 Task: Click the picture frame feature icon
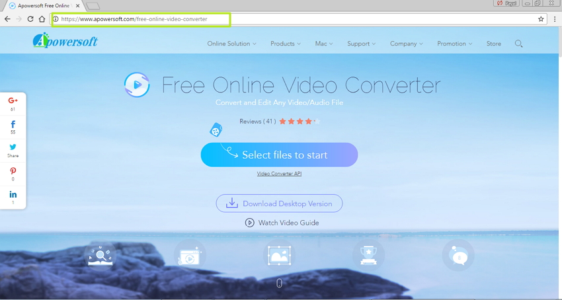279,256
